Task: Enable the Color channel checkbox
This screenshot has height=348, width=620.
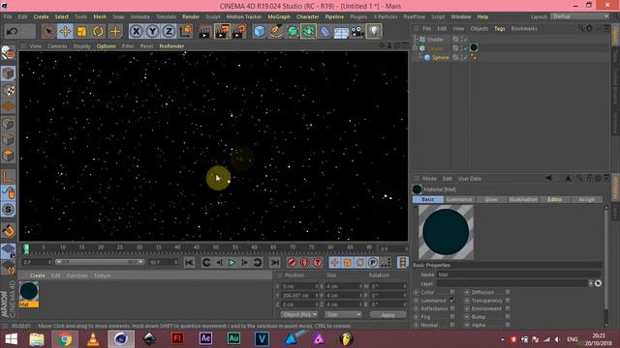Action: pos(452,292)
